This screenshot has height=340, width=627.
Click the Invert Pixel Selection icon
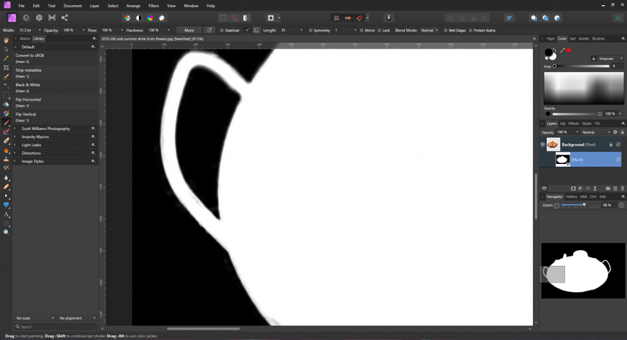pyautogui.click(x=246, y=18)
